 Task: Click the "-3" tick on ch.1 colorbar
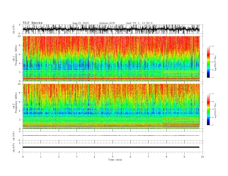click(212, 46)
